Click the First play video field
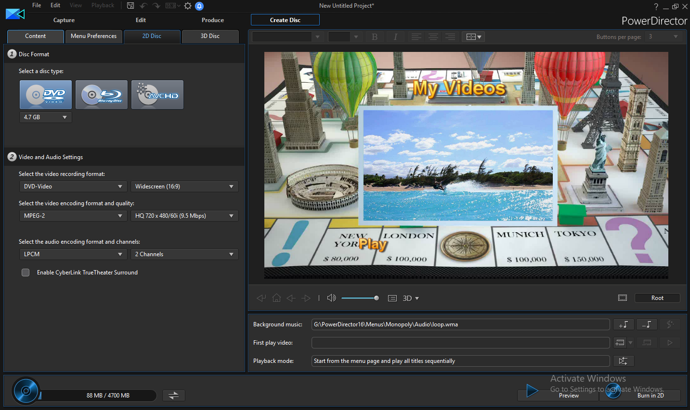This screenshot has width=690, height=410. [461, 343]
